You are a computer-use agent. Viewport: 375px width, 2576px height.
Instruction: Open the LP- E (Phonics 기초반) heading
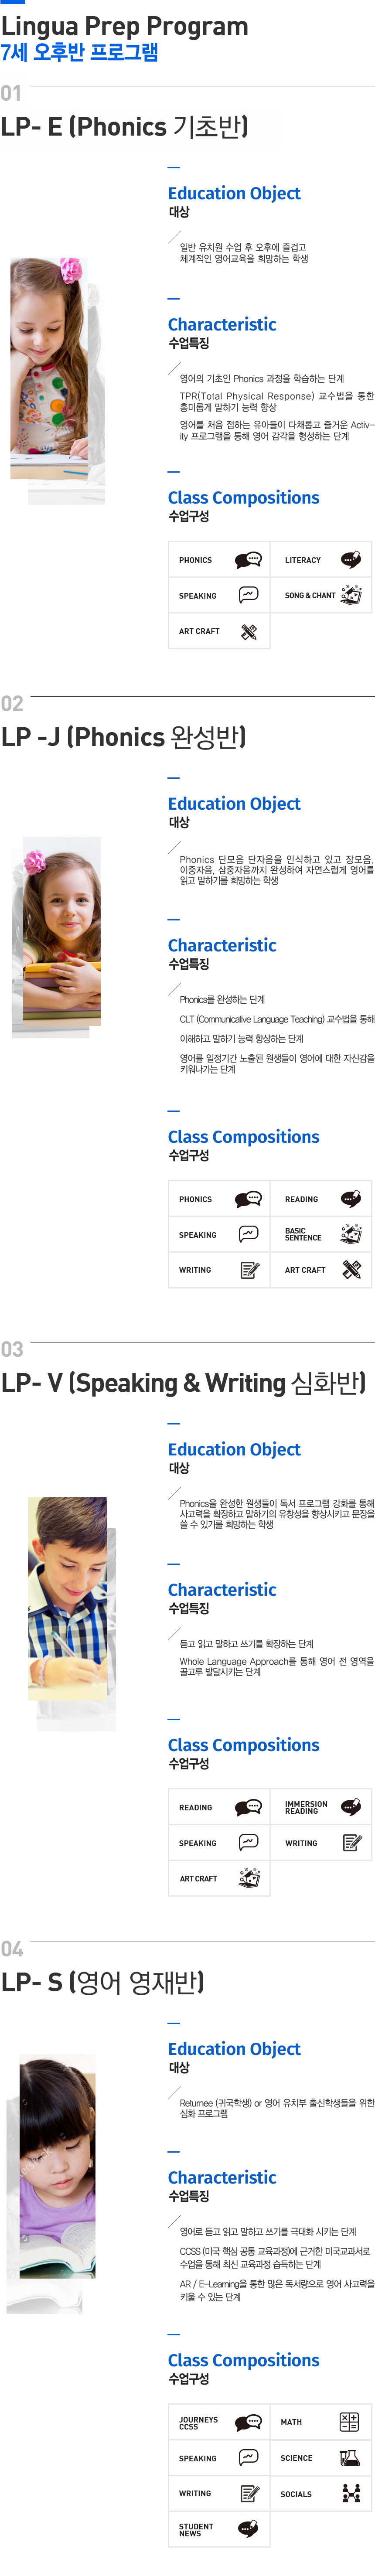click(125, 127)
